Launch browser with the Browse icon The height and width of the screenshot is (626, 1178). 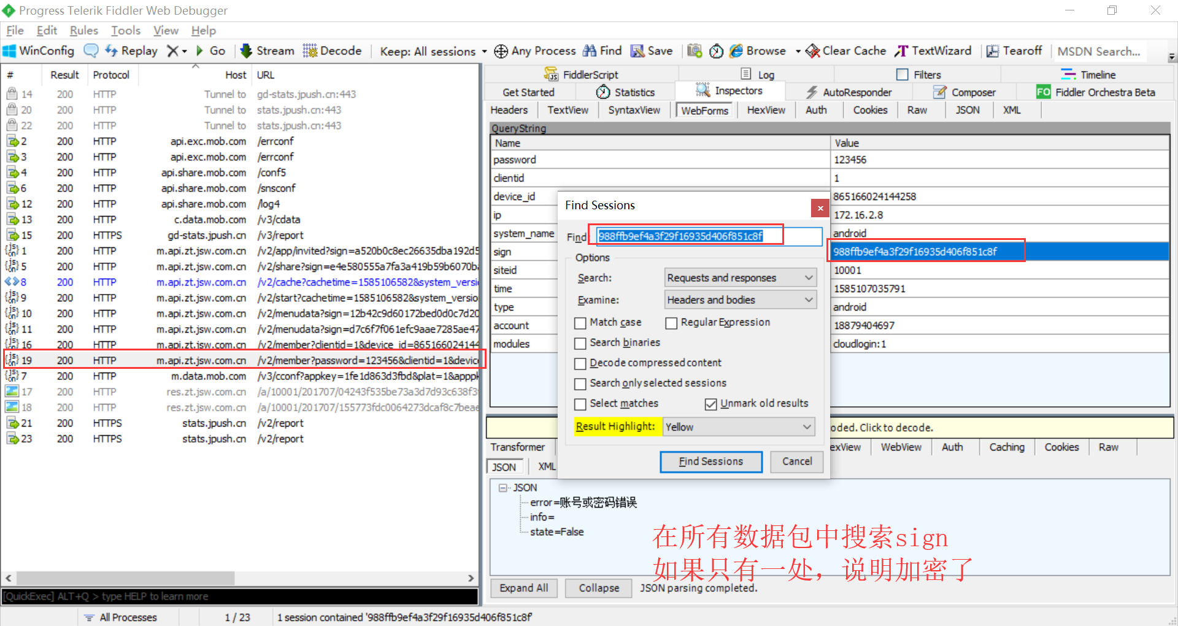pos(736,51)
